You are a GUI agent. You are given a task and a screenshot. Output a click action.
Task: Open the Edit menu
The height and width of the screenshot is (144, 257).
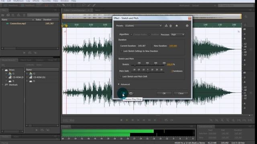[9, 1]
